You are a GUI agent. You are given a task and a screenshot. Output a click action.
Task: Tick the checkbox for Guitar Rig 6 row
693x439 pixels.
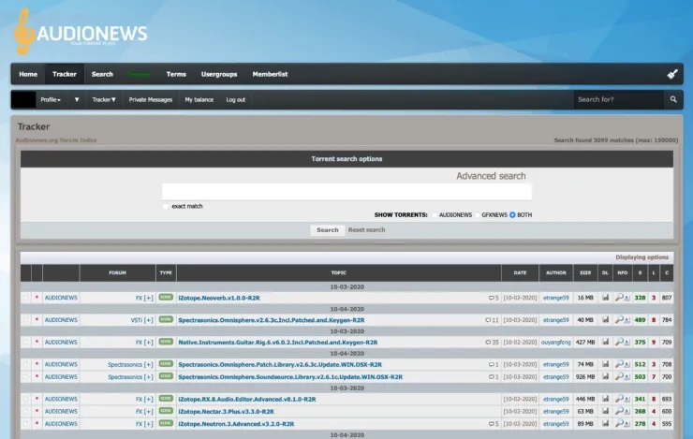tap(25, 342)
